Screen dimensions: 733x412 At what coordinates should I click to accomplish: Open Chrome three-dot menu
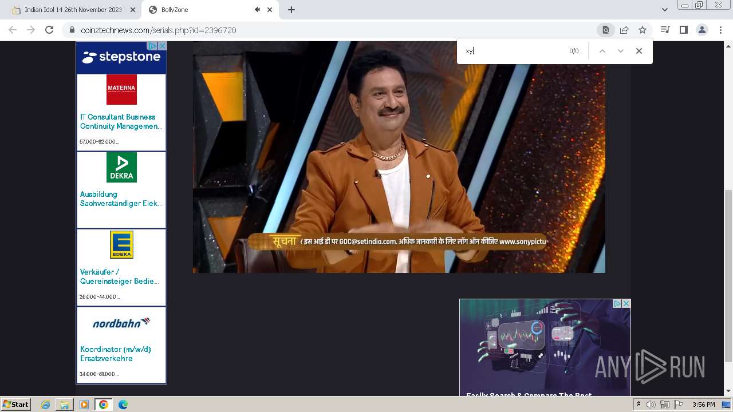(721, 30)
